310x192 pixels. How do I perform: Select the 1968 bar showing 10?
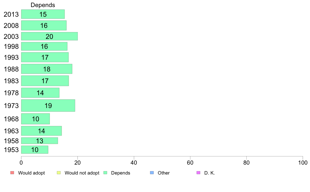coord(35,119)
